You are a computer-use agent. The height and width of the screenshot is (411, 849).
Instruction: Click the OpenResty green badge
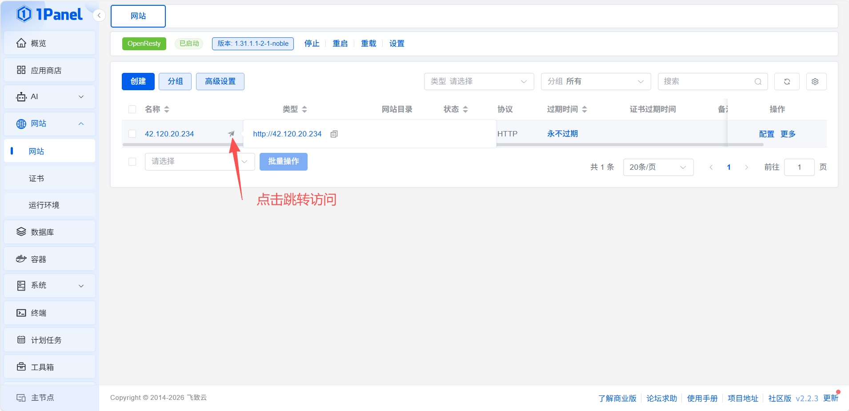[144, 44]
